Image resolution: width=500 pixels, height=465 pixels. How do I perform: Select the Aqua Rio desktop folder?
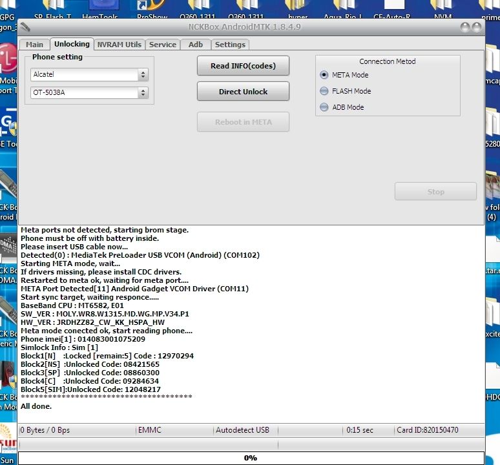[x=341, y=9]
